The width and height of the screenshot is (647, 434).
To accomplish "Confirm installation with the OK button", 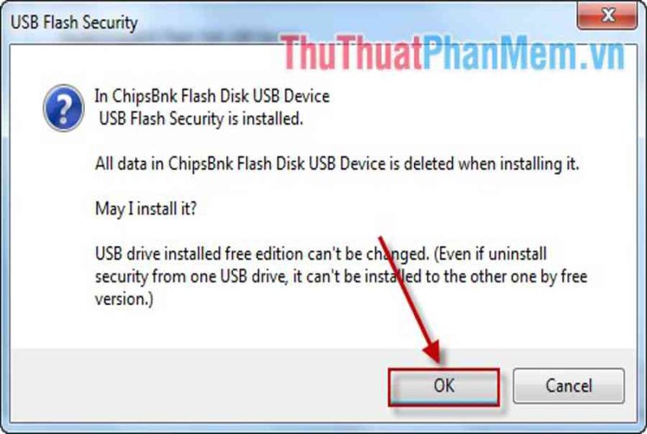I will click(443, 385).
